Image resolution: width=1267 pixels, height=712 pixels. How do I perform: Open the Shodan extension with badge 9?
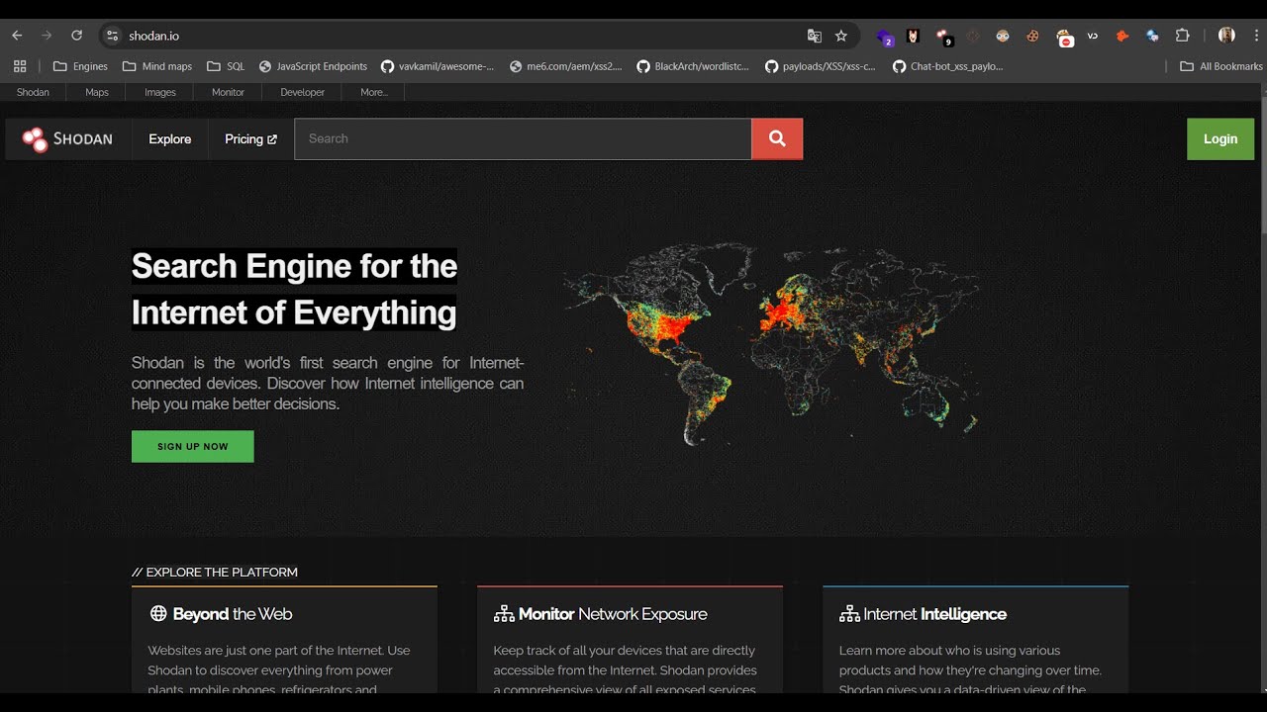coord(944,37)
